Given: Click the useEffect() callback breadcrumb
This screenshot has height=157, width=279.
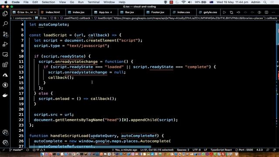Looking at the screenshot, I should coord(75,18).
